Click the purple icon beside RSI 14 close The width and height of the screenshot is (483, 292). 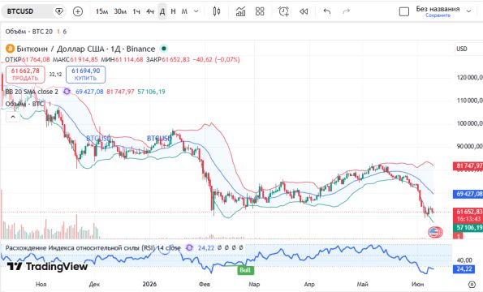coord(189,247)
